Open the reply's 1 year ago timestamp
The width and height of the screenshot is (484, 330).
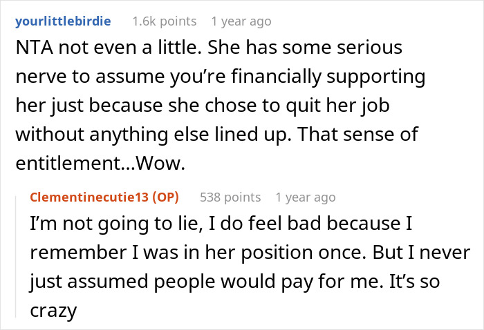point(306,197)
